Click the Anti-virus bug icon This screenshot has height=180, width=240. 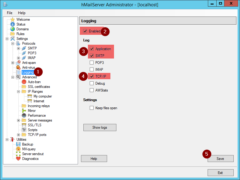click(x=18, y=67)
